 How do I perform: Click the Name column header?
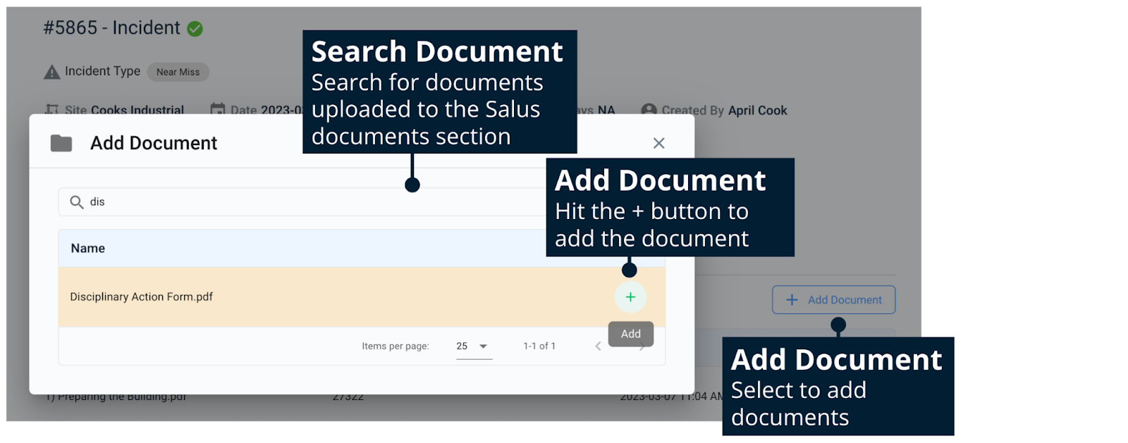click(88, 249)
